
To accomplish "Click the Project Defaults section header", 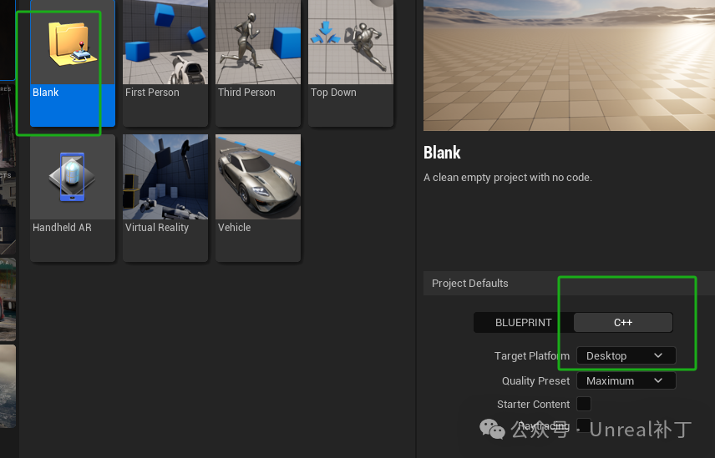I will coord(569,283).
